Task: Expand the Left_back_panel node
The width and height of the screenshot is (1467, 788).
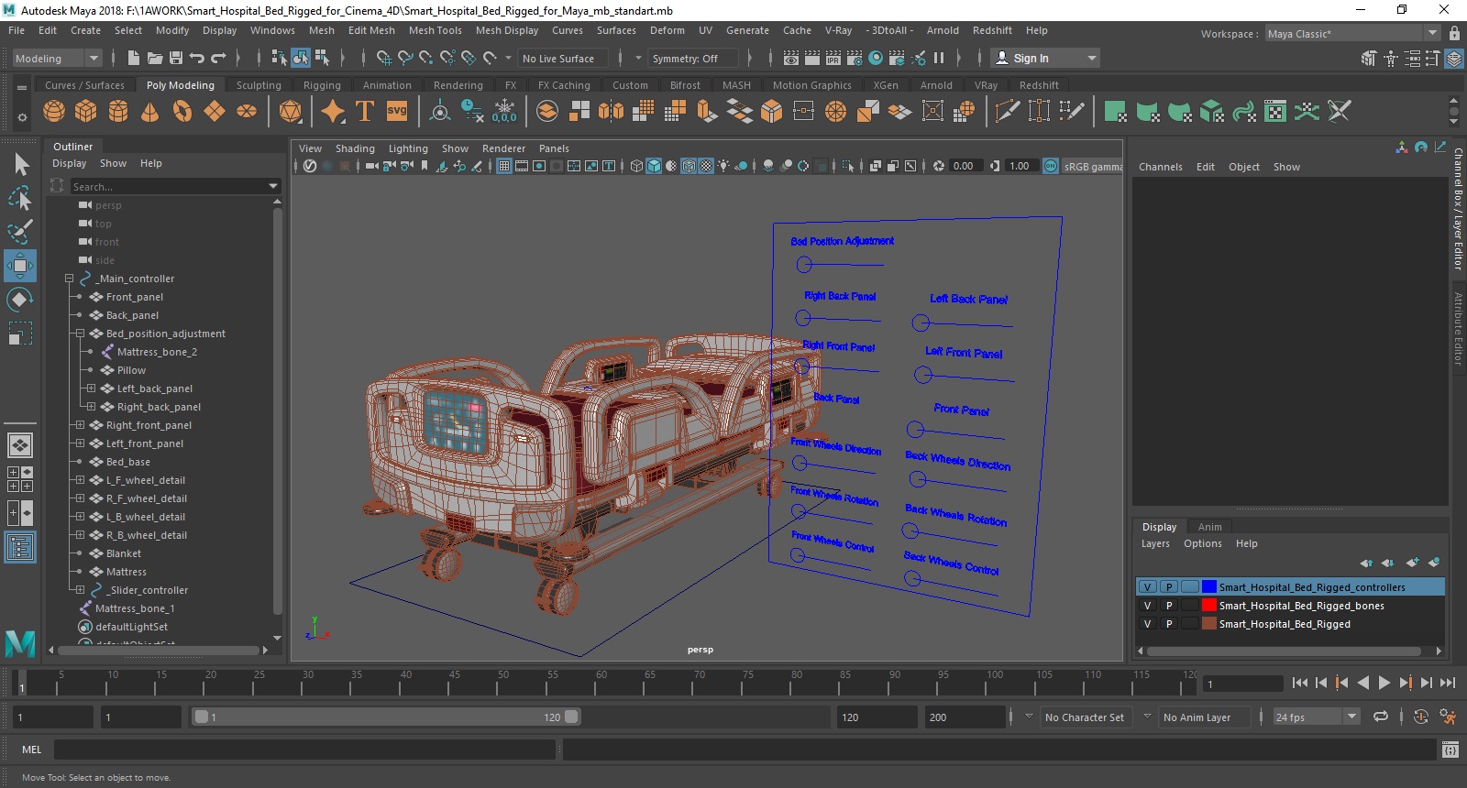Action: [x=91, y=389]
